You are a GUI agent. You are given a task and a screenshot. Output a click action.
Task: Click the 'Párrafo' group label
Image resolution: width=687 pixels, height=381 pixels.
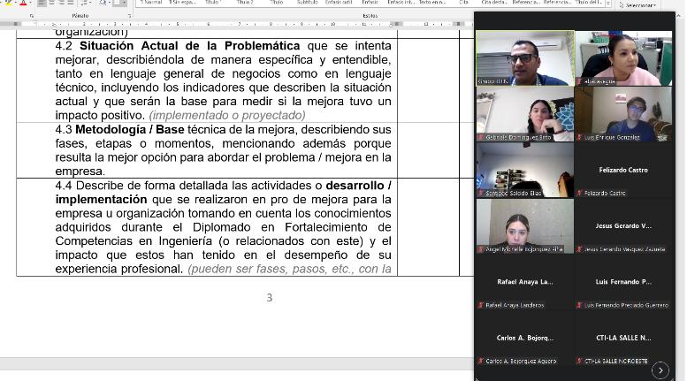coord(80,16)
